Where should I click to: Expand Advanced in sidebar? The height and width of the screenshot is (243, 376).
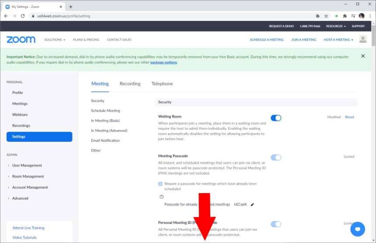(x=20, y=198)
